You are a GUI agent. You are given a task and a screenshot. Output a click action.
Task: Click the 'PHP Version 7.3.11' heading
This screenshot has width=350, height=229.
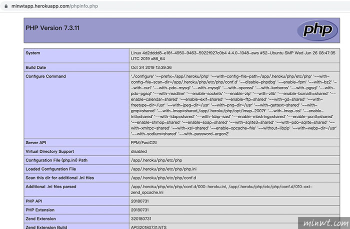(52, 28)
